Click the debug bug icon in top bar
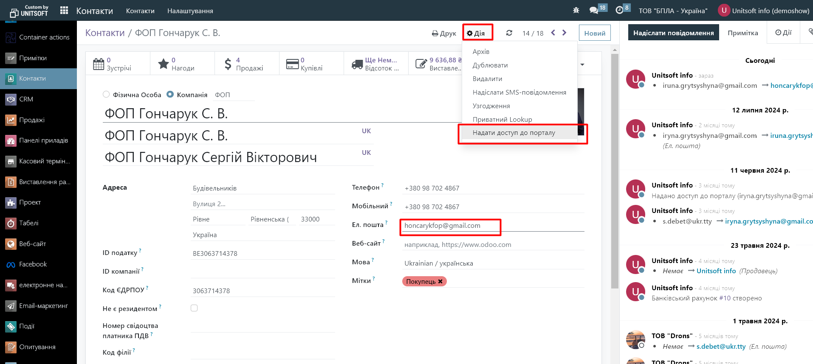This screenshot has height=364, width=813. pyautogui.click(x=576, y=11)
